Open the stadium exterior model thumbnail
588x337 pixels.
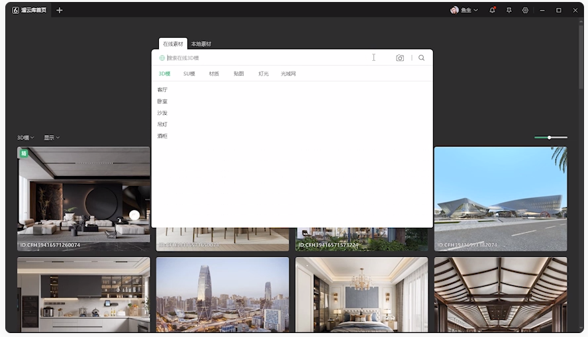(501, 198)
